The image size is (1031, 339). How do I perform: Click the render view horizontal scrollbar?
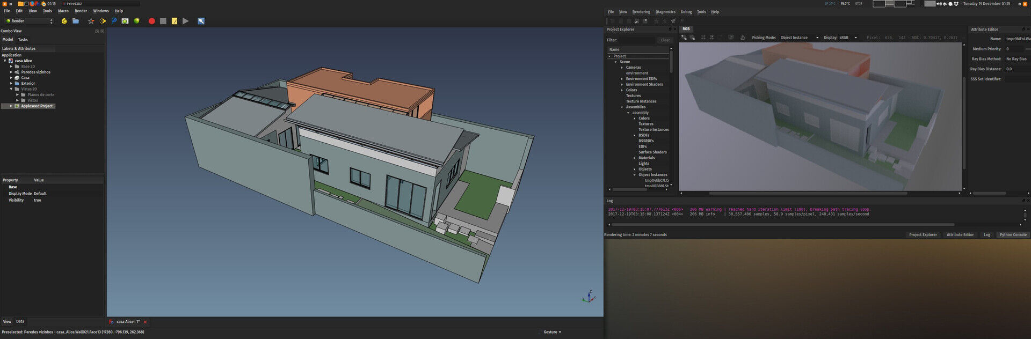tap(808, 193)
